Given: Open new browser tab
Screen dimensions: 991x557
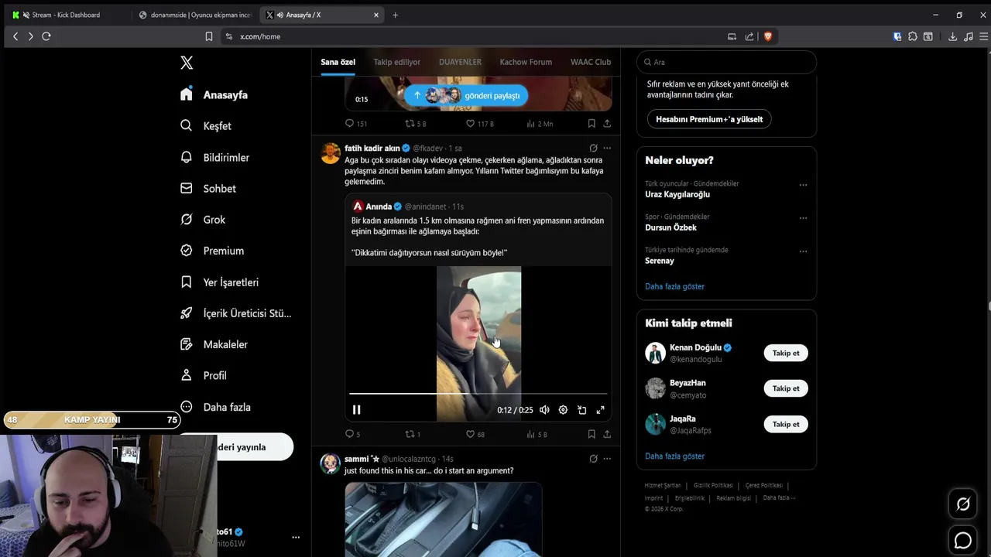Looking at the screenshot, I should (x=395, y=15).
